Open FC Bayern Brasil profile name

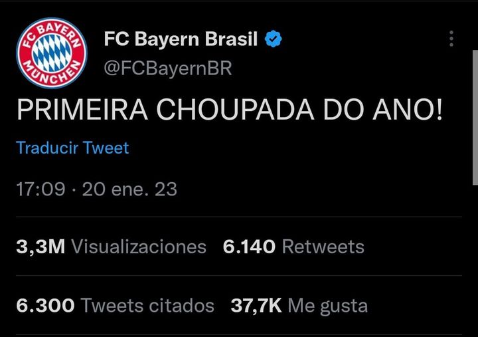pyautogui.click(x=181, y=39)
